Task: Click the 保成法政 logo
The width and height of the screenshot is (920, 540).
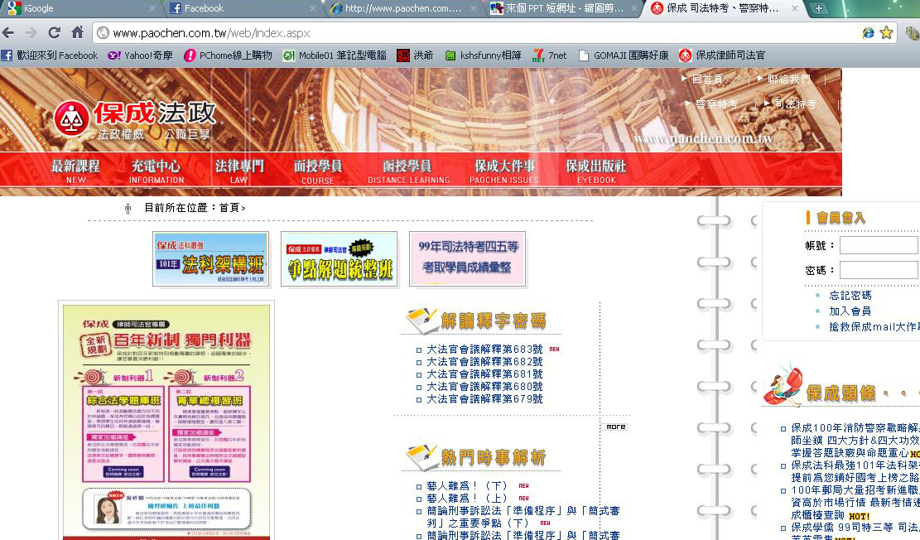Action: coord(135,119)
